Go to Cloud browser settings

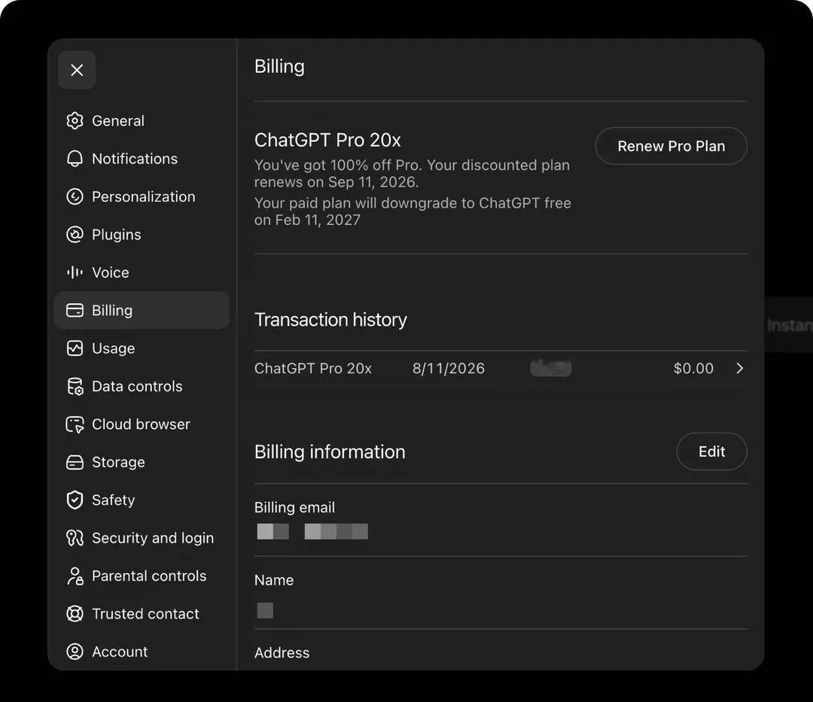tap(142, 424)
